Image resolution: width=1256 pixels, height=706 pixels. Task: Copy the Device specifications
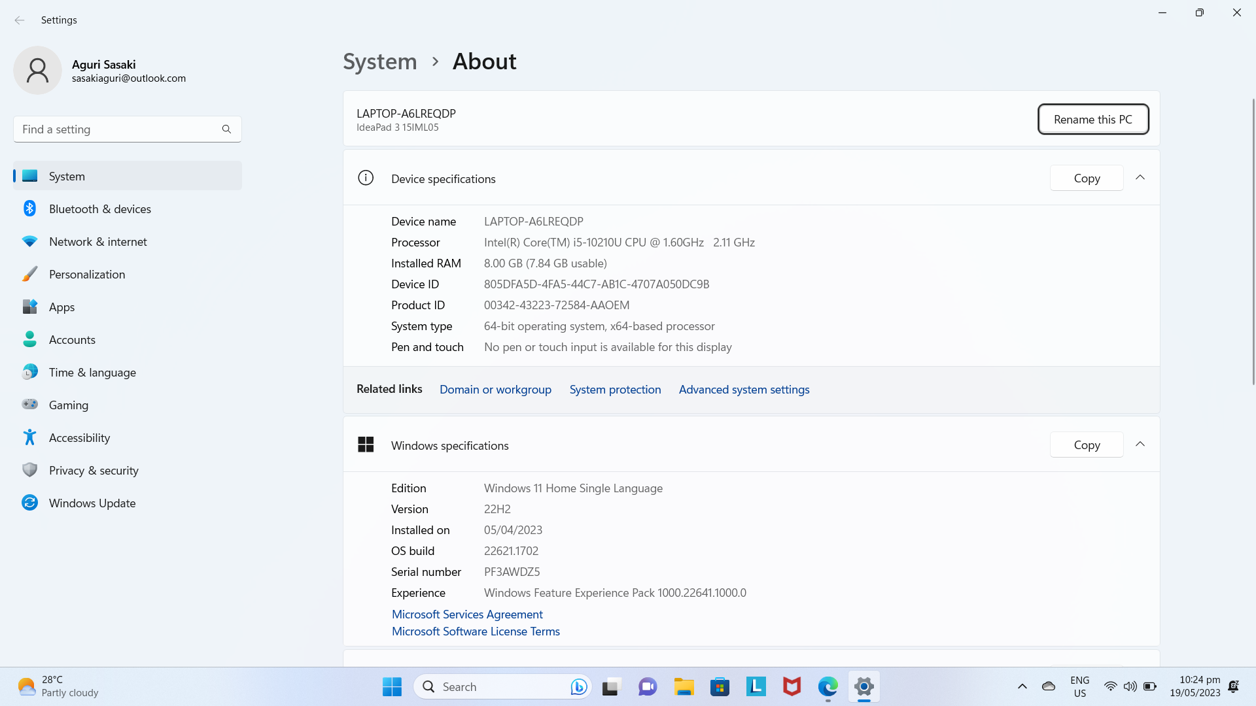coord(1086,178)
